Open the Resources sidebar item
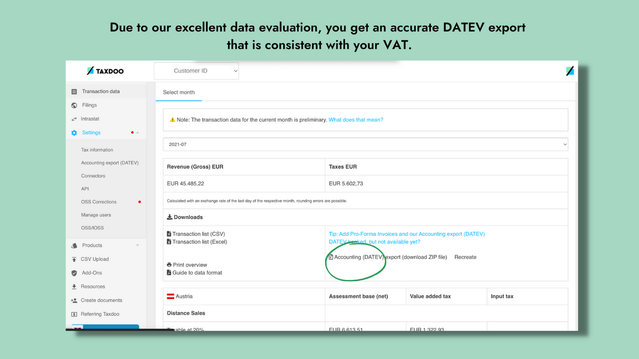 click(93, 287)
